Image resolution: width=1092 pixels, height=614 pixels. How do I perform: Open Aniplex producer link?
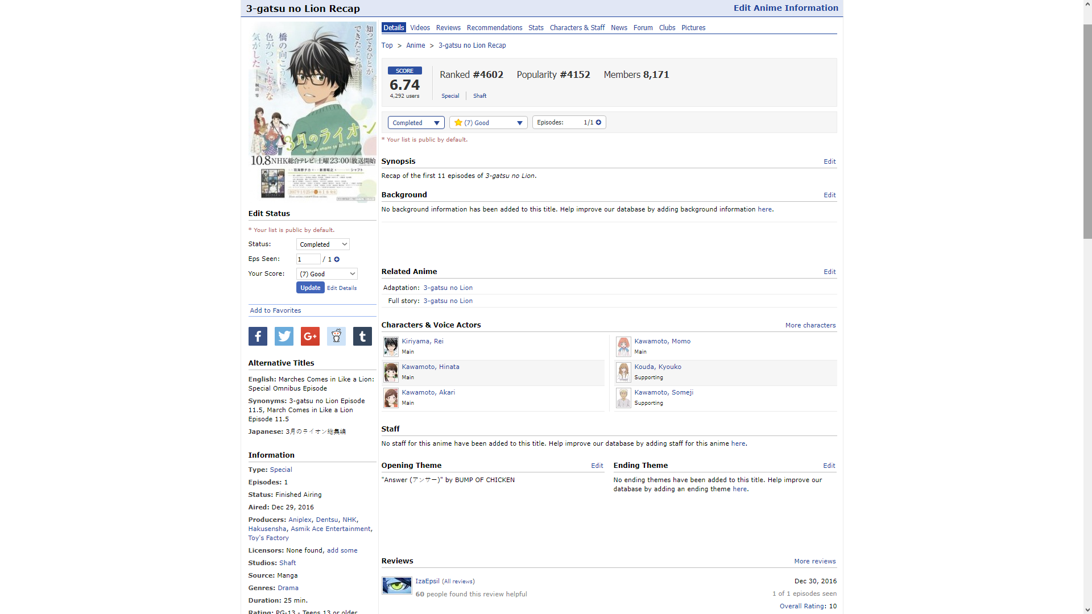(300, 520)
